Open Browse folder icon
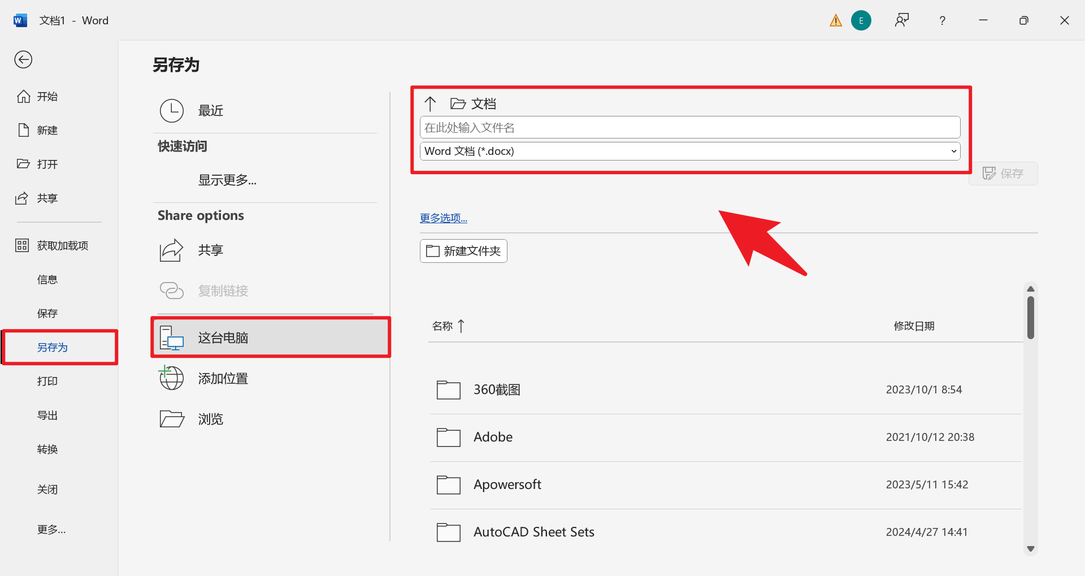 [x=172, y=419]
